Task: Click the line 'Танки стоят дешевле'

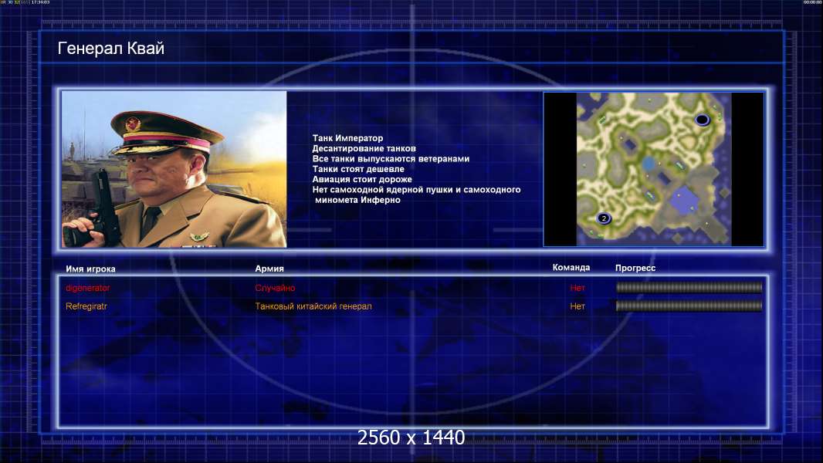Action: pyautogui.click(x=358, y=169)
